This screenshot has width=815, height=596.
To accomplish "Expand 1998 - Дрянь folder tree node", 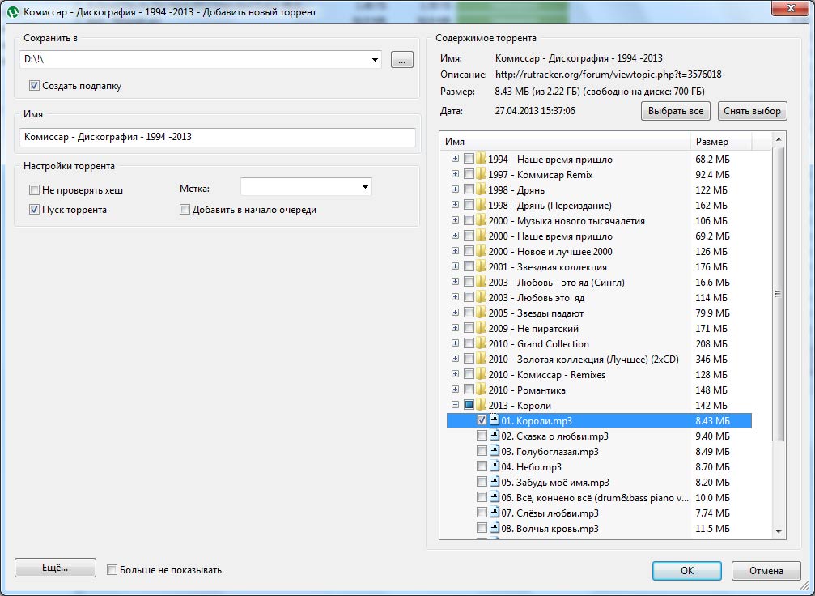I will pyautogui.click(x=456, y=189).
